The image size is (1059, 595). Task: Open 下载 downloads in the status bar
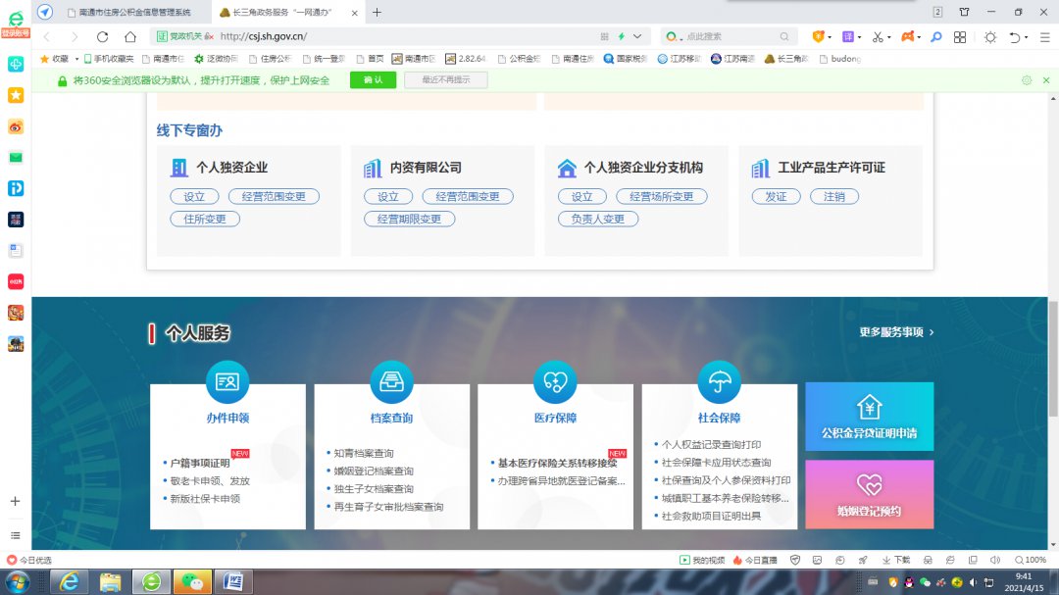[x=895, y=560]
